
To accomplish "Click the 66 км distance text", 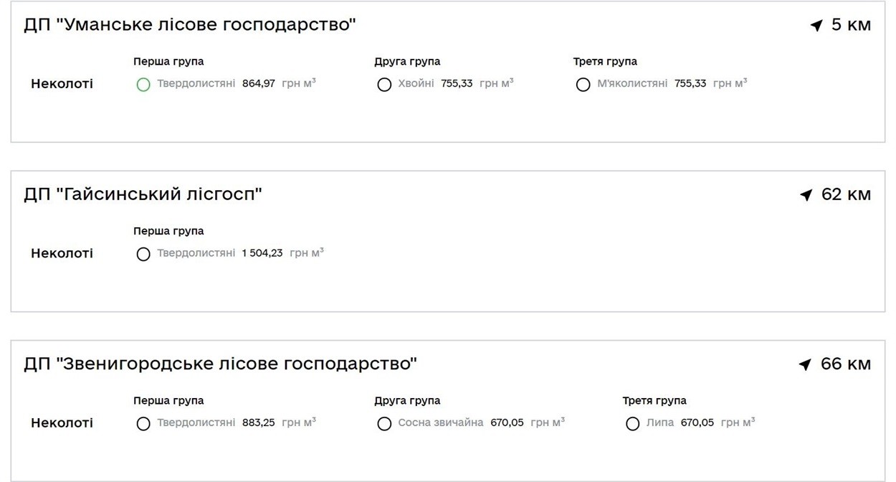I will pyautogui.click(x=846, y=364).
